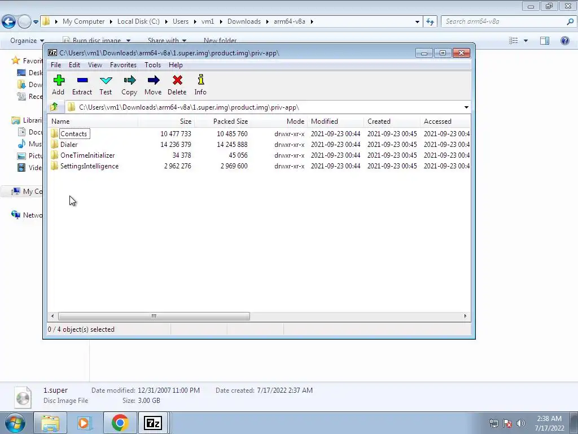This screenshot has width=578, height=434.
Task: Toggle the Explorer preview pane icon
Action: tap(545, 41)
